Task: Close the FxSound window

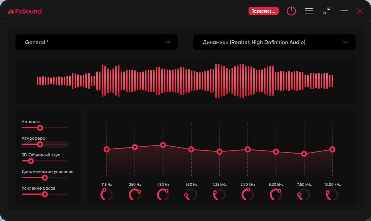Action: [360, 11]
